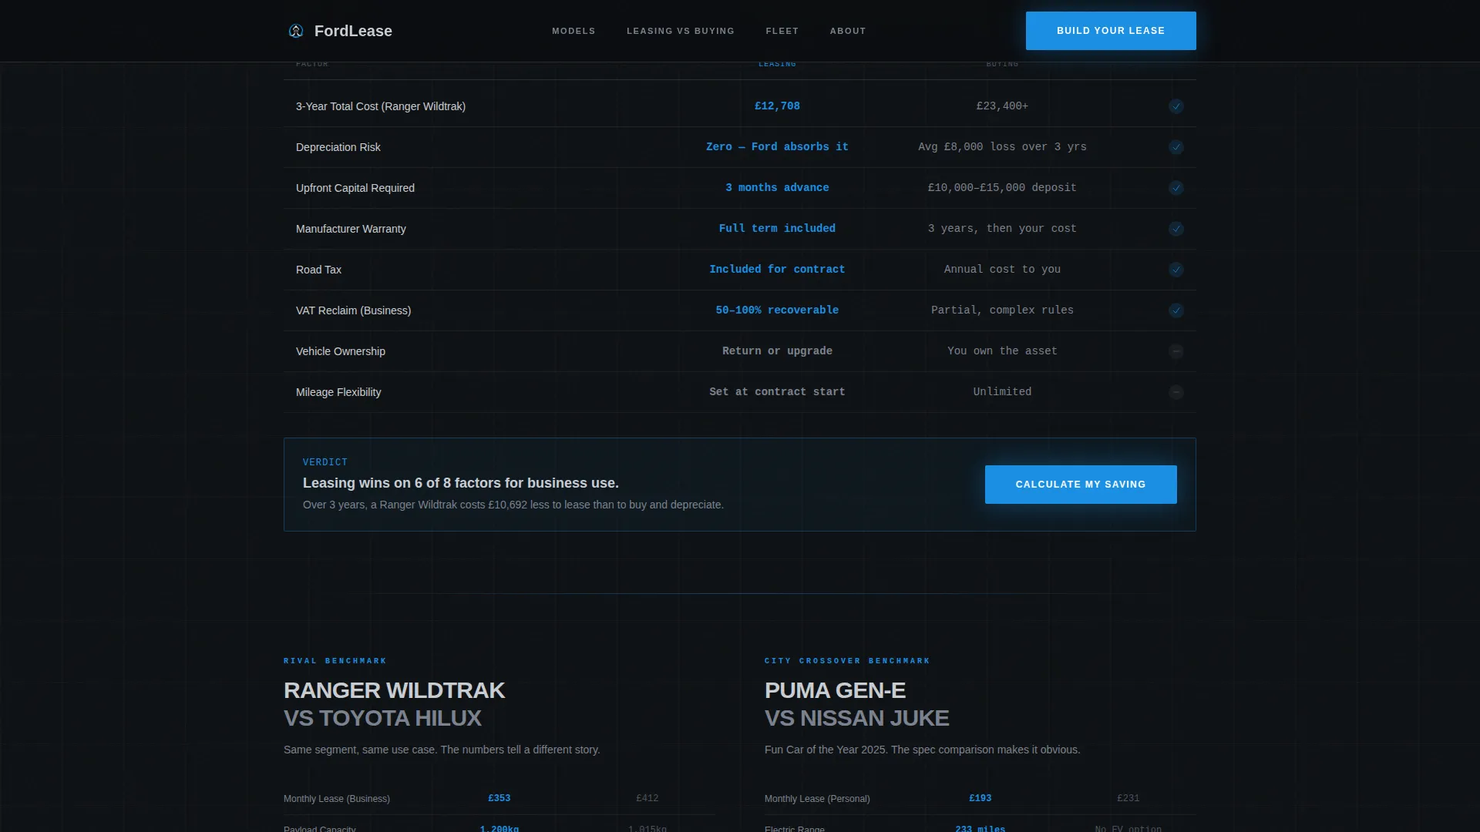
Task: Click '50–100% recoverable' cell
Action: point(777,310)
